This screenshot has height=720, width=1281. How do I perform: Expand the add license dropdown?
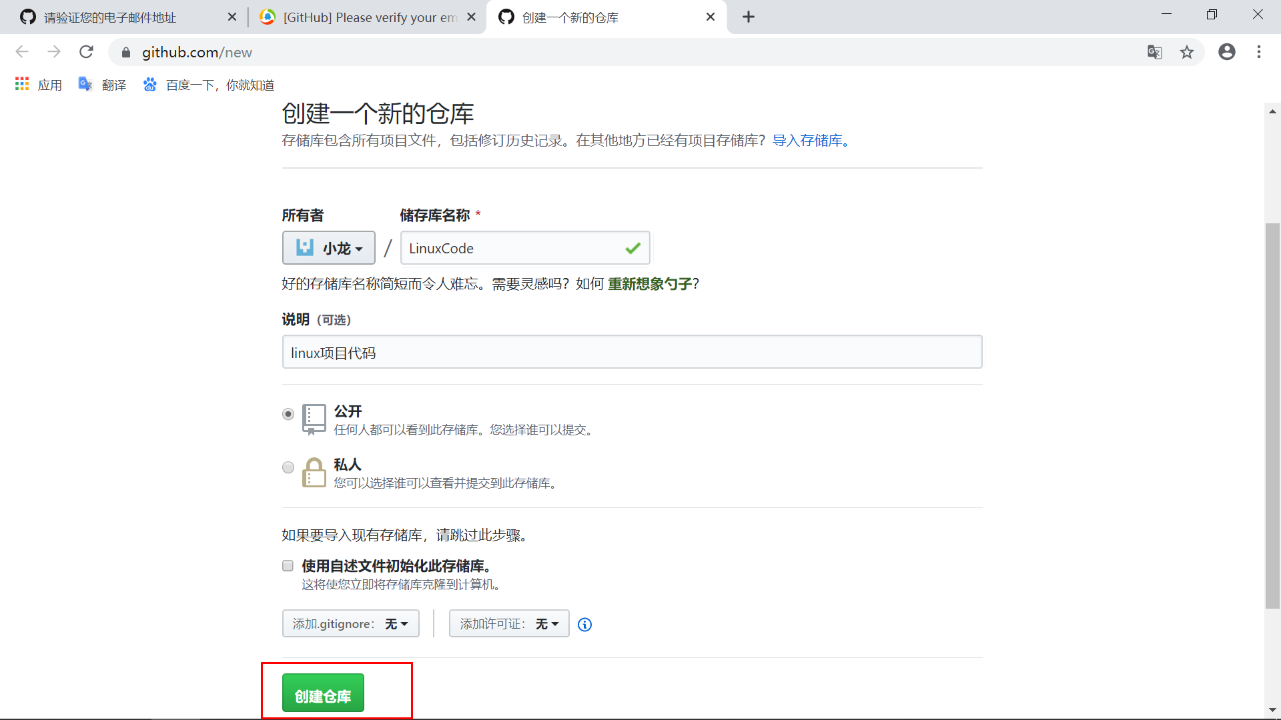coord(509,624)
